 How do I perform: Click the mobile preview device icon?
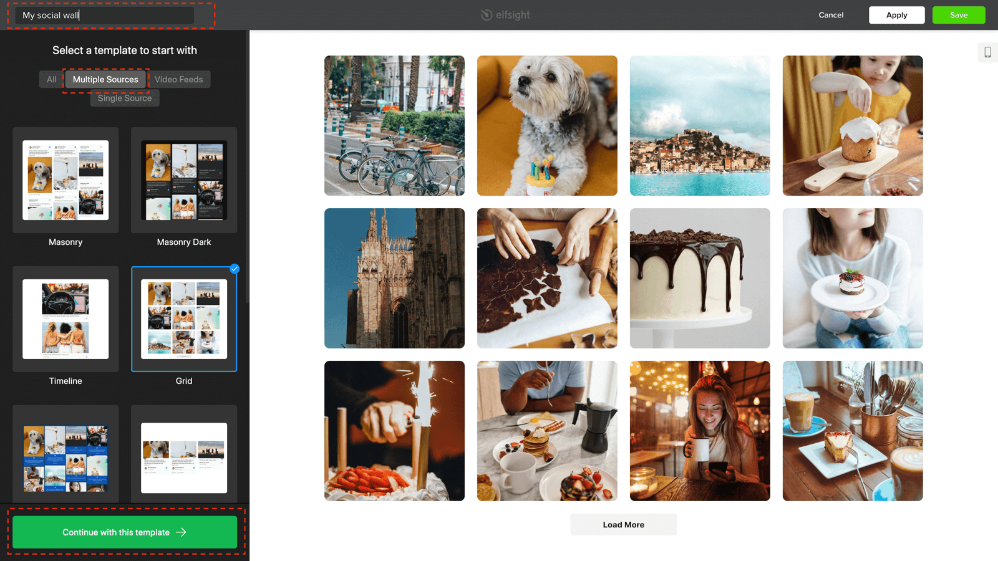987,52
